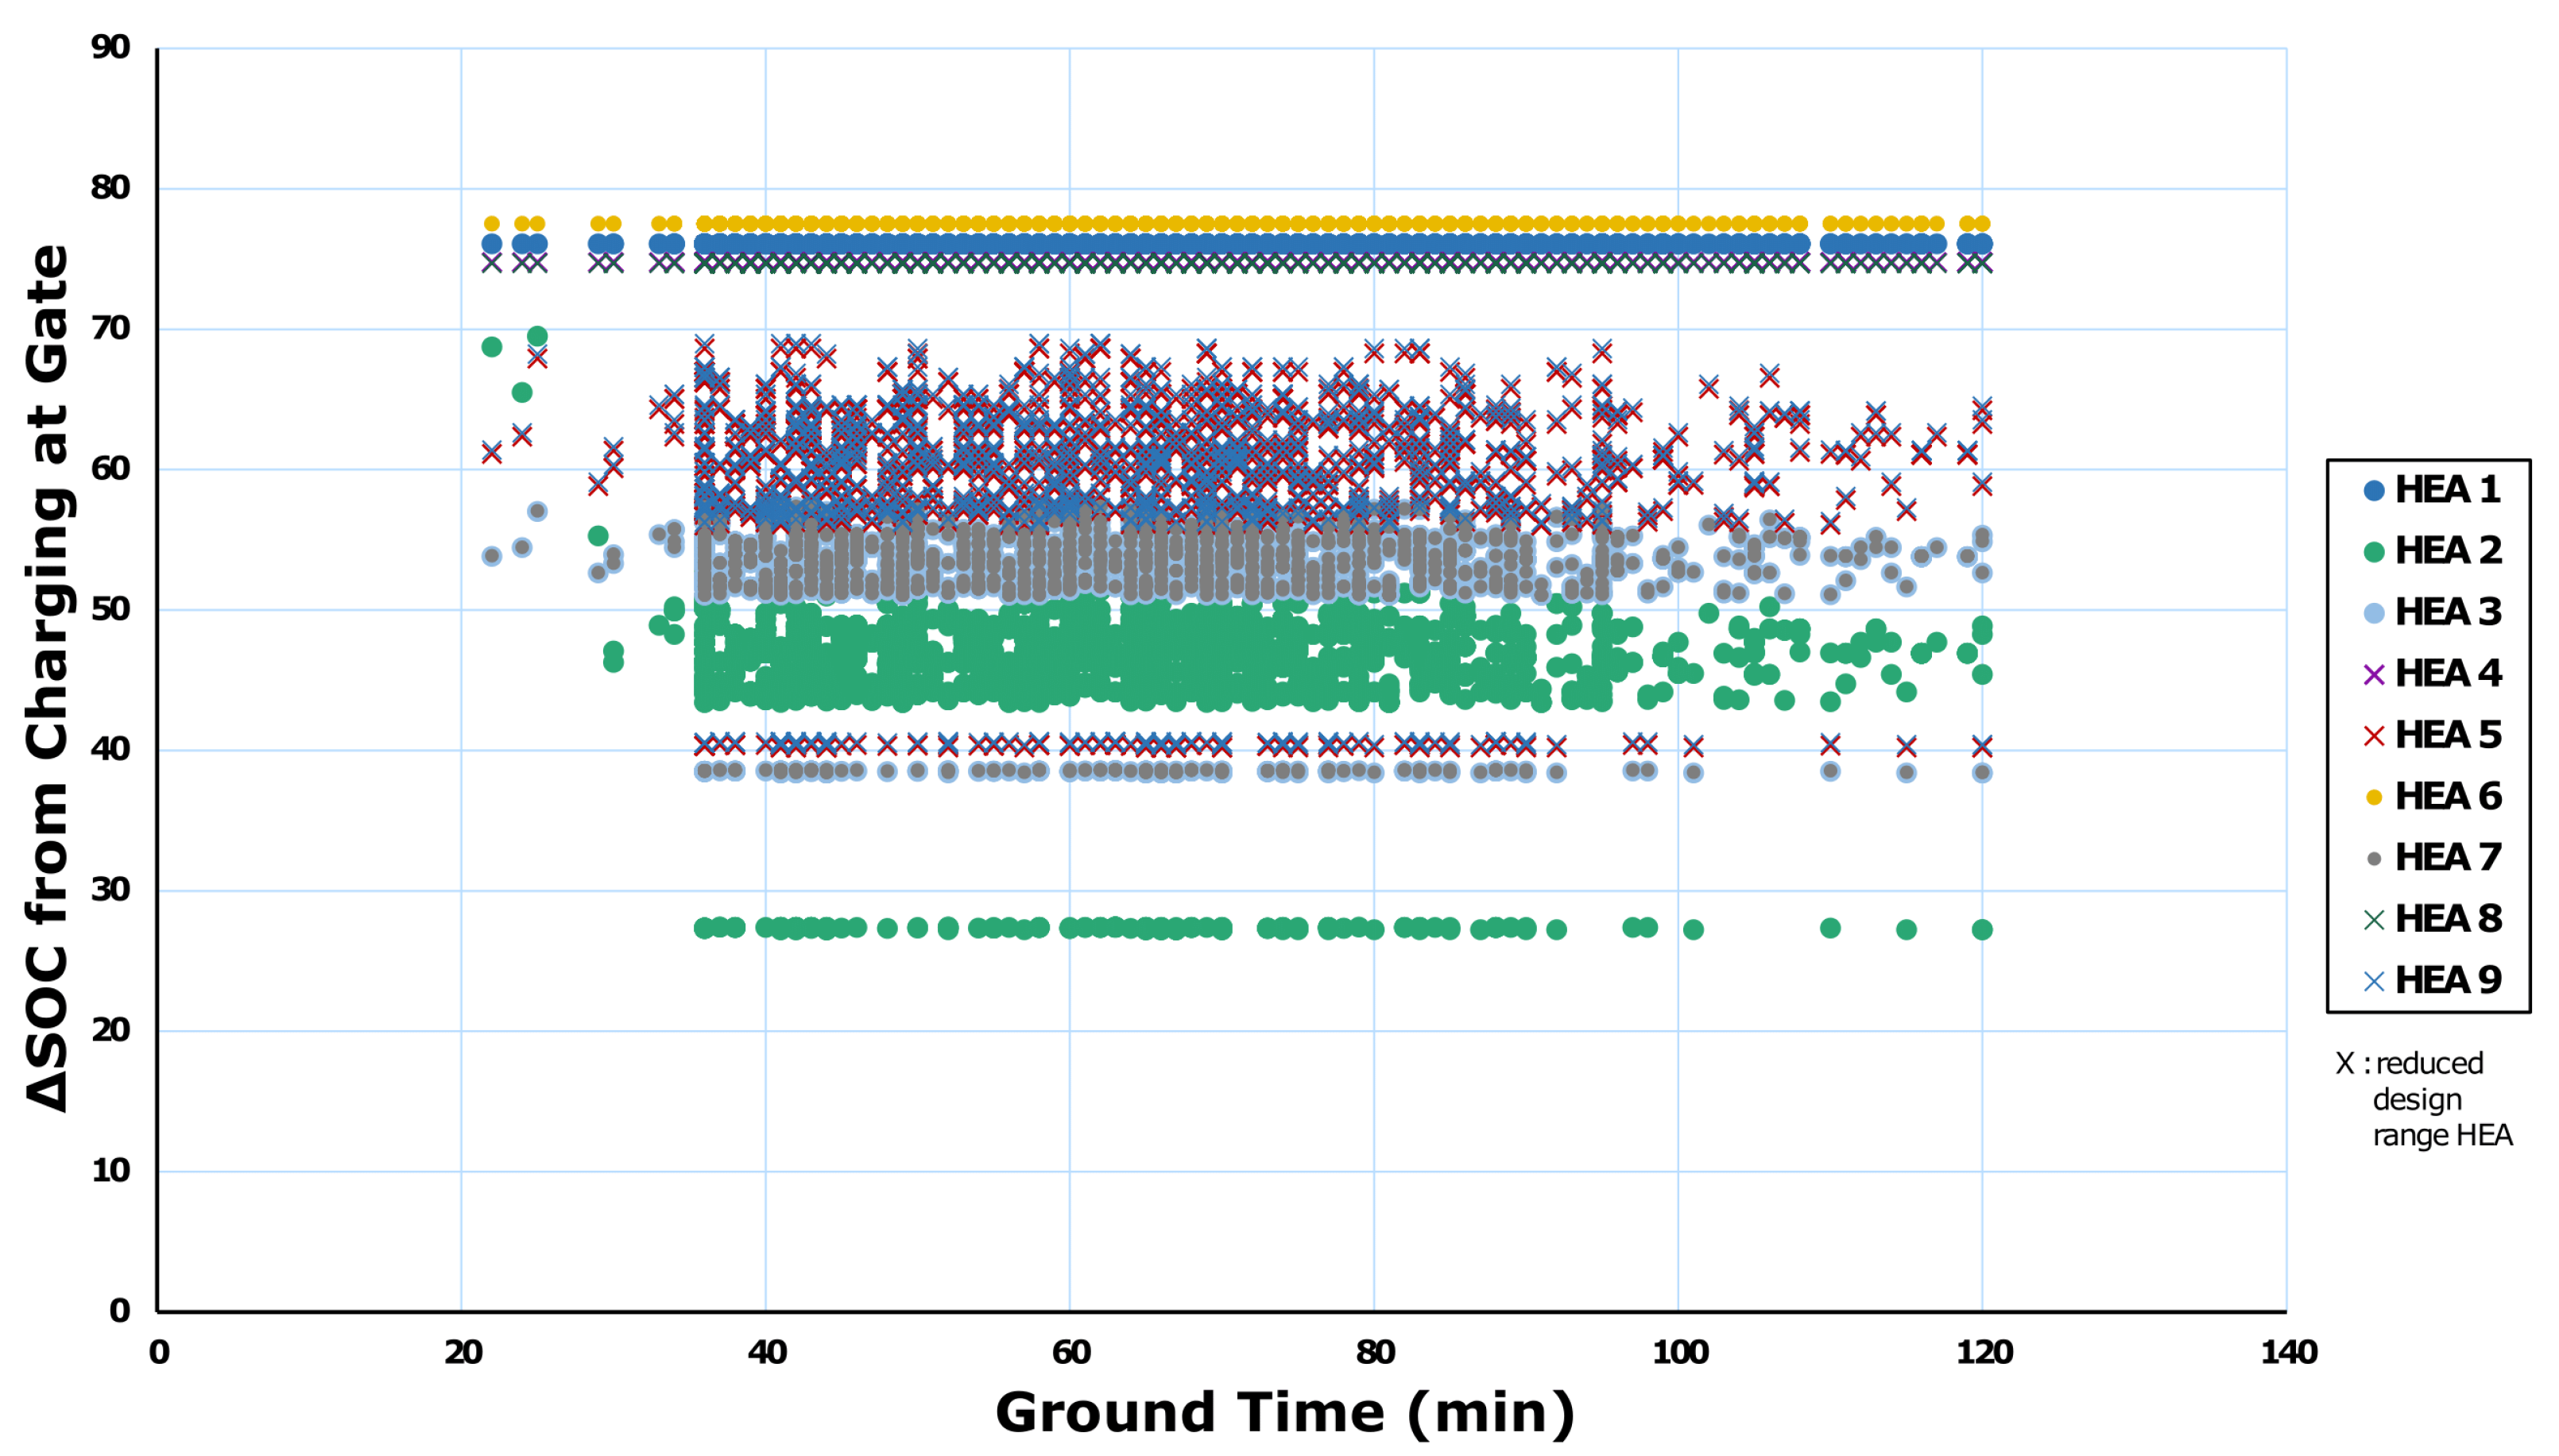Click the HEA 3 light-blue legend marker

pyautogui.click(x=2373, y=613)
